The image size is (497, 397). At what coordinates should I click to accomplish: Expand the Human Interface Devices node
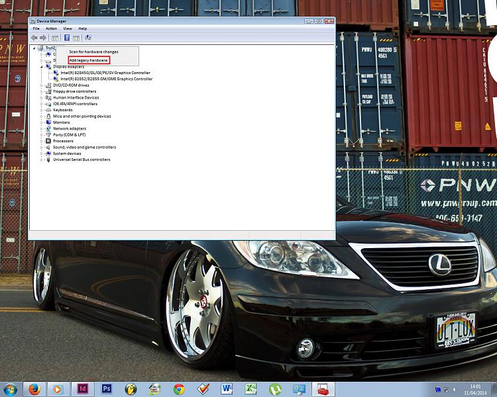pos(42,98)
